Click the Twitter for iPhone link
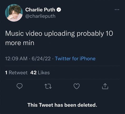This screenshot has height=114, width=125. coord(75,59)
